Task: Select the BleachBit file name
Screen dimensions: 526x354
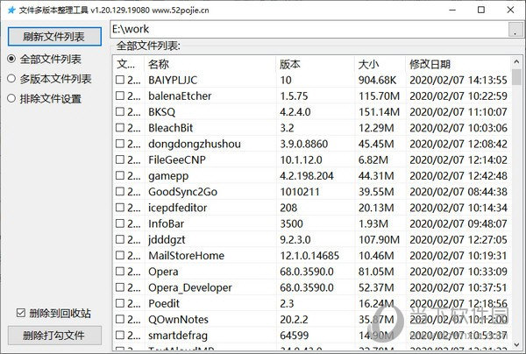Action: pos(171,128)
